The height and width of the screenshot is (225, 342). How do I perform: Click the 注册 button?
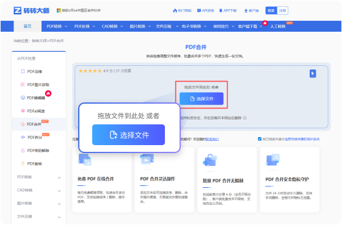coord(282,10)
